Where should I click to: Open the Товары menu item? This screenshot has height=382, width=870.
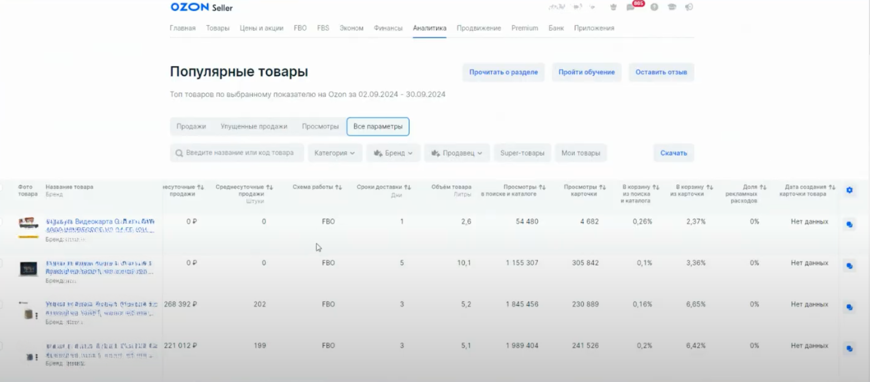click(217, 28)
